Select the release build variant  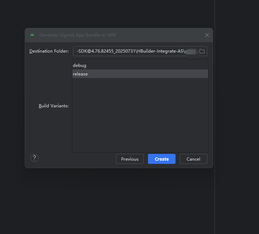(80, 74)
